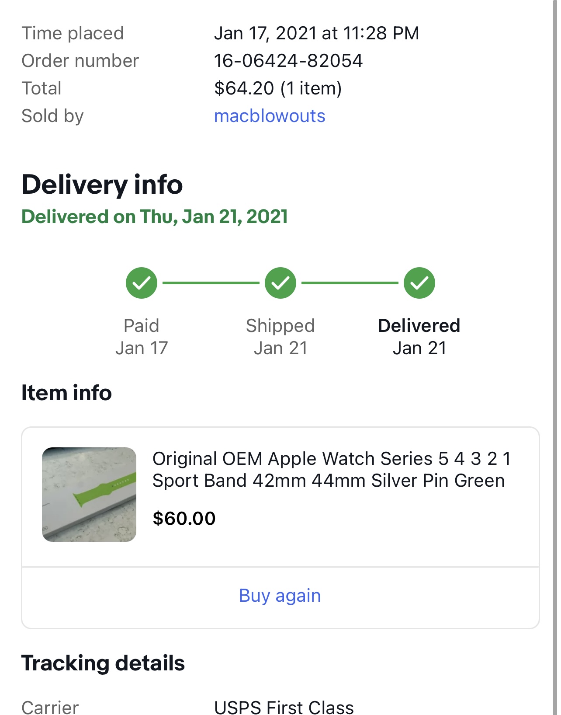Tap the Buy again link
The width and height of the screenshot is (561, 715).
[280, 596]
